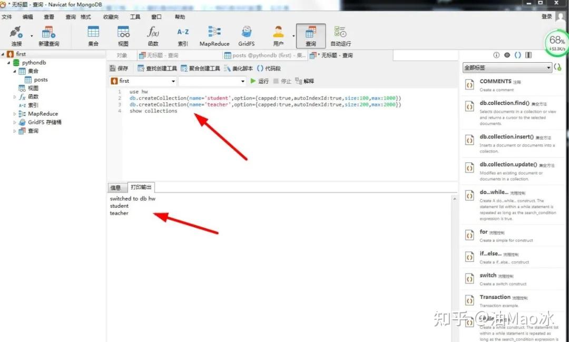Image resolution: width=569 pixels, height=342 pixels.
Task: Click the Login (登录) link at top right
Action: 546,17
